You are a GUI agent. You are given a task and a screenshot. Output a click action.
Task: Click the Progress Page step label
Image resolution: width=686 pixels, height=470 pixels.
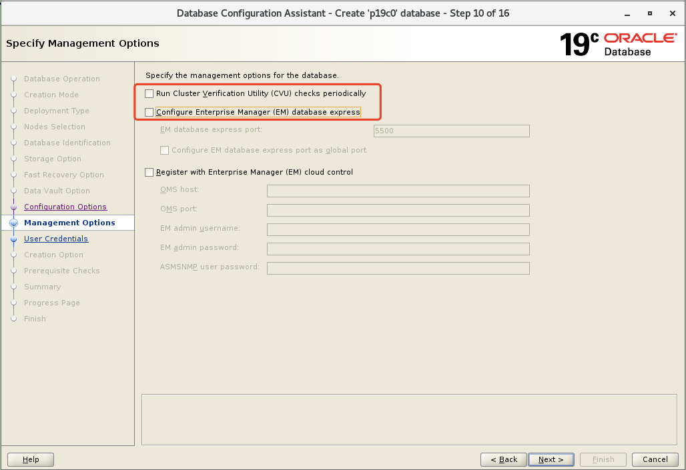point(51,303)
